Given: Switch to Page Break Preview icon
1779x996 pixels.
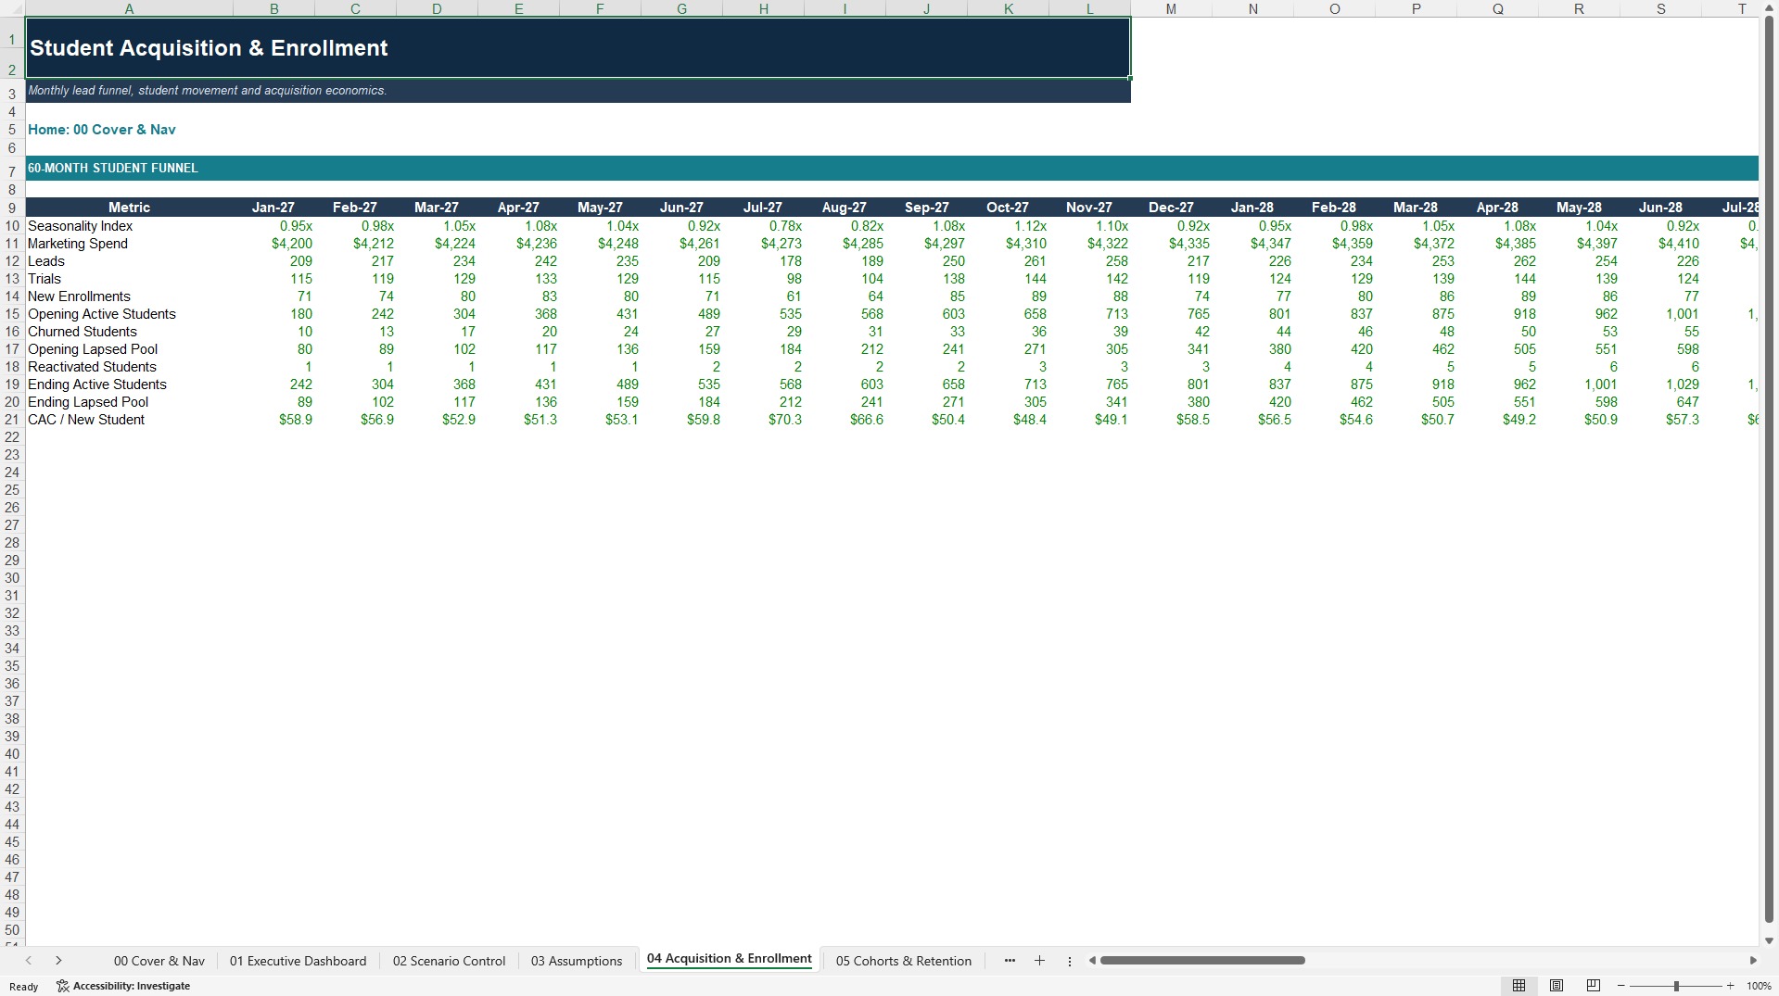Looking at the screenshot, I should click(1594, 986).
